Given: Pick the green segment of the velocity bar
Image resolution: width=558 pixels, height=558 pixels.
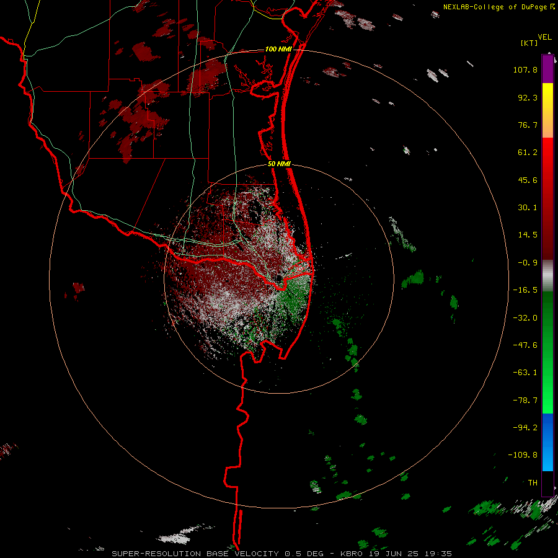Looking at the screenshot, I should [547, 352].
